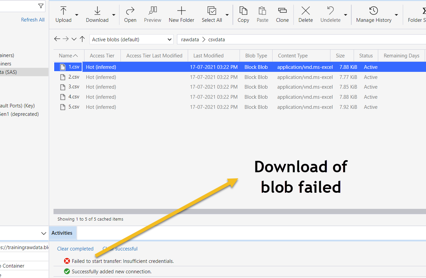426x278 pixels.
Task: Click the Refresh All link
Action: (33, 20)
